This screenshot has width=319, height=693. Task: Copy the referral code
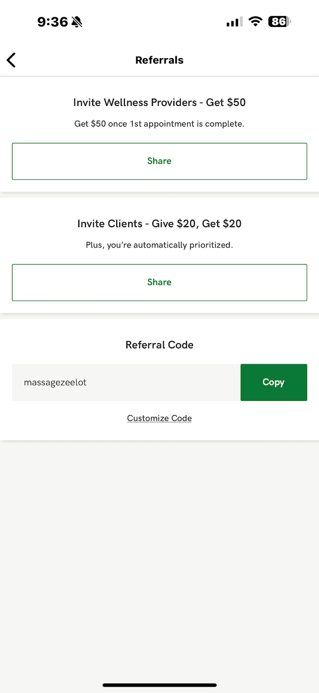coord(273,382)
